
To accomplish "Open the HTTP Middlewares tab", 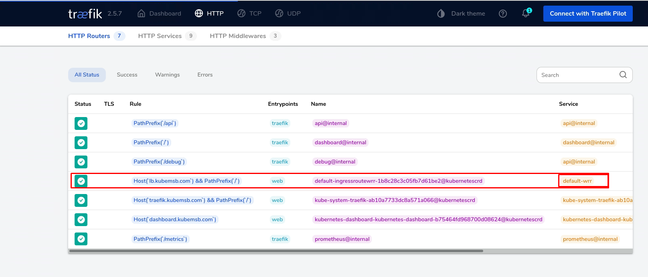I will 237,36.
